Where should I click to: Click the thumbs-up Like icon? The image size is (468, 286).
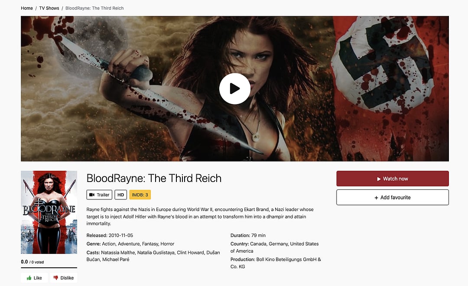coord(29,278)
